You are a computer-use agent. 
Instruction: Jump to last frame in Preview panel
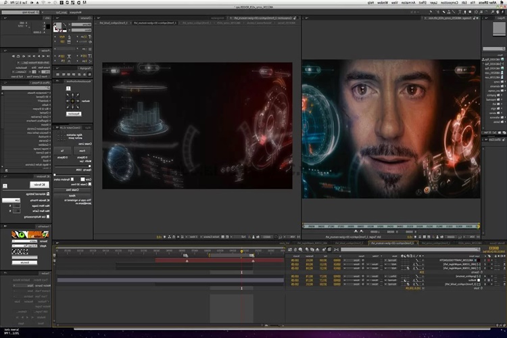[29, 56]
